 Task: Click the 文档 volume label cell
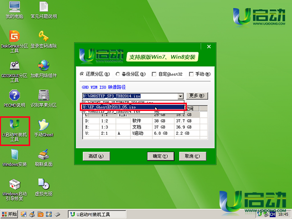pos(137,127)
